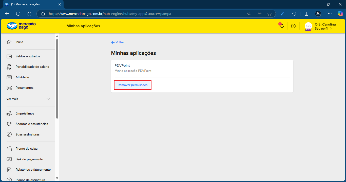The width and height of the screenshot is (346, 182).
Task: Click the Pagamentos barcode icon
Action: 9,88
